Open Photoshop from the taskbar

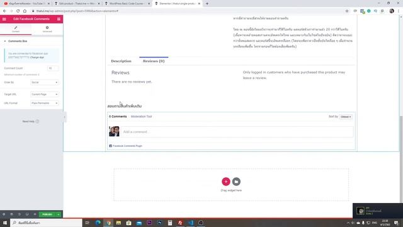159,223
